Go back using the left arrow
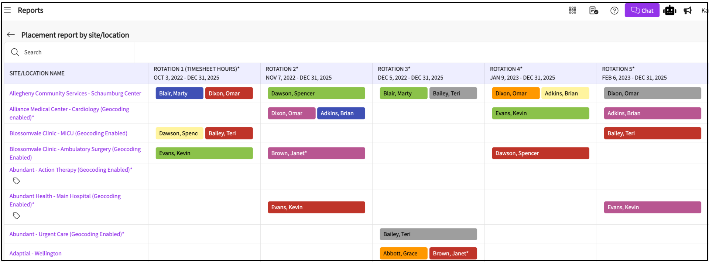This screenshot has height=262, width=709. click(11, 35)
